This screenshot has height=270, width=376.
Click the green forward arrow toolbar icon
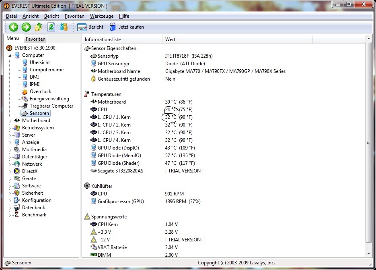click(26, 27)
